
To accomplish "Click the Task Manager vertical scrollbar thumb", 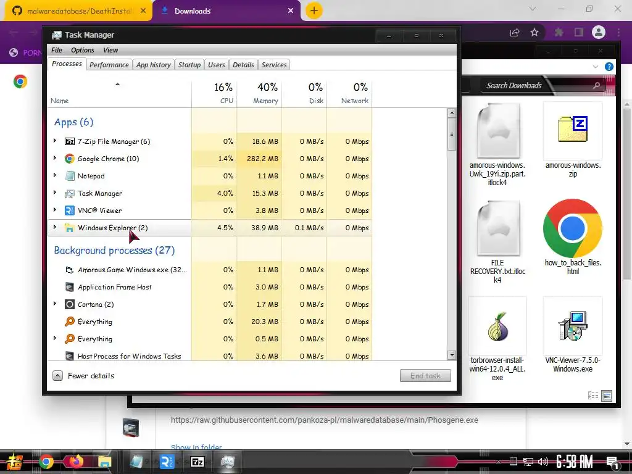I will click(x=451, y=135).
